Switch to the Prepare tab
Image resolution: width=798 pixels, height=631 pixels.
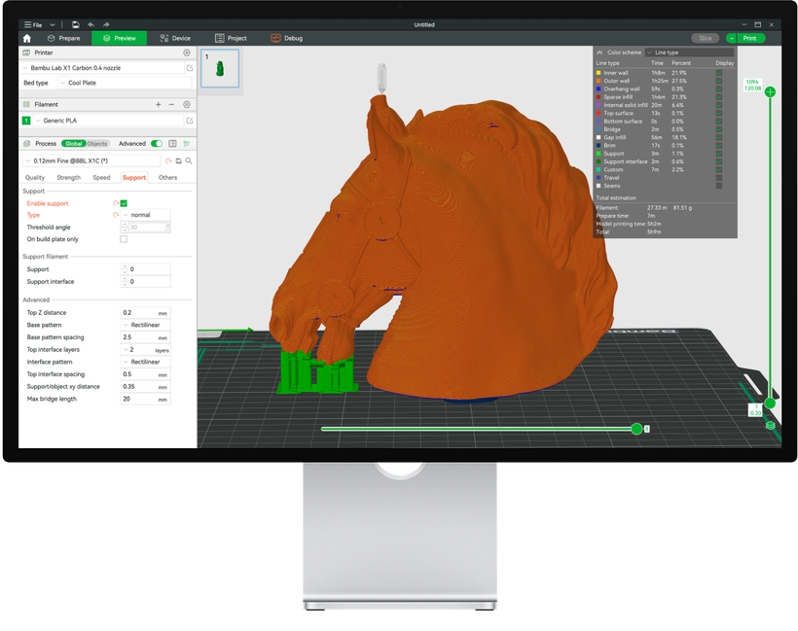click(x=64, y=38)
